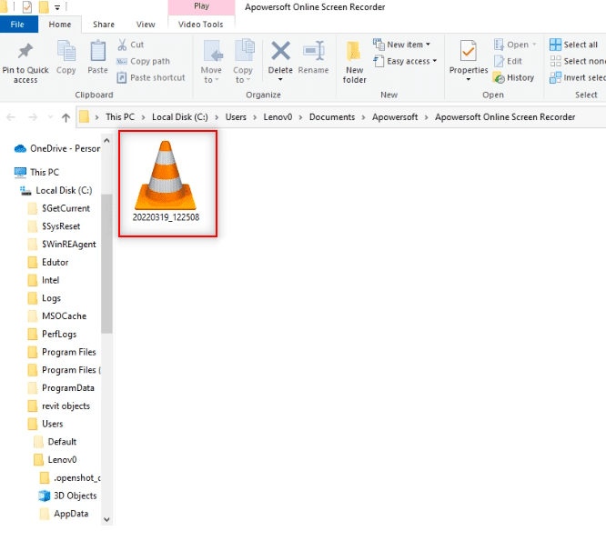The width and height of the screenshot is (606, 541).
Task: Open the MSOCache folder in tree
Action: (x=57, y=316)
